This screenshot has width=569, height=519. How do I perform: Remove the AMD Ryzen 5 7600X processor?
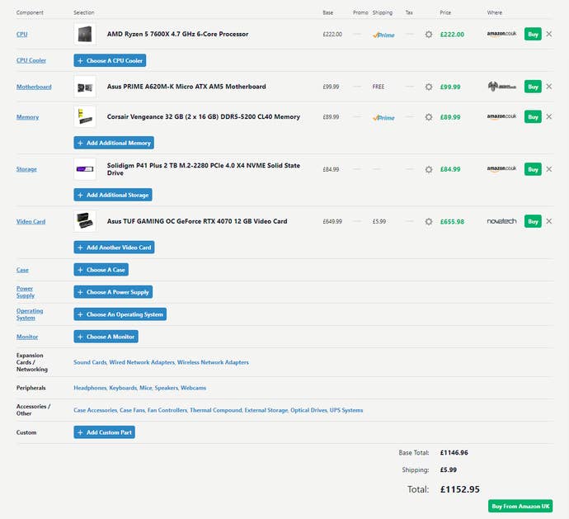(549, 34)
